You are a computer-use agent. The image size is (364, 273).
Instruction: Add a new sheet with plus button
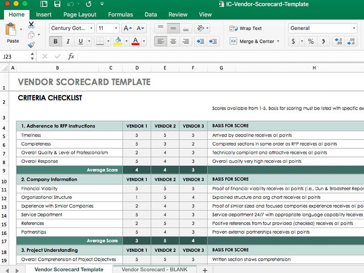205,270
